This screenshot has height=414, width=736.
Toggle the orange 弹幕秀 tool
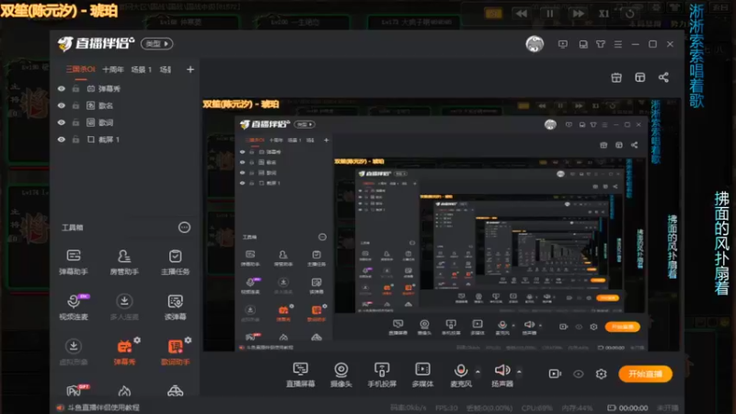[x=124, y=352]
